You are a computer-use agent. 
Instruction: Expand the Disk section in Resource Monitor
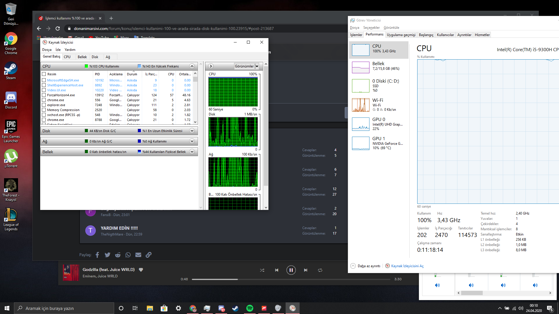[192, 131]
